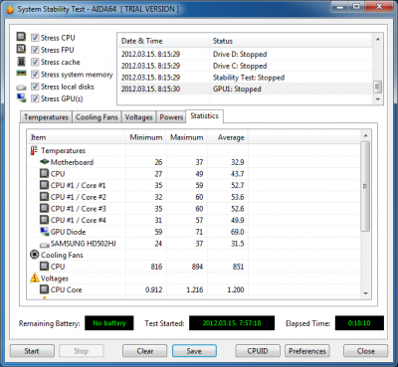Click the statistics list scroll-up arrow
This screenshot has height=367, width=398.
(365, 135)
